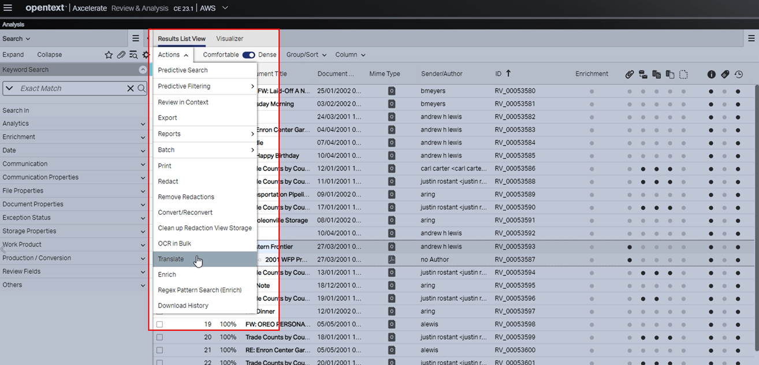Click the mime type icon for RV_00053599
Screen dimensions: 759x365
pyautogui.click(x=392, y=337)
